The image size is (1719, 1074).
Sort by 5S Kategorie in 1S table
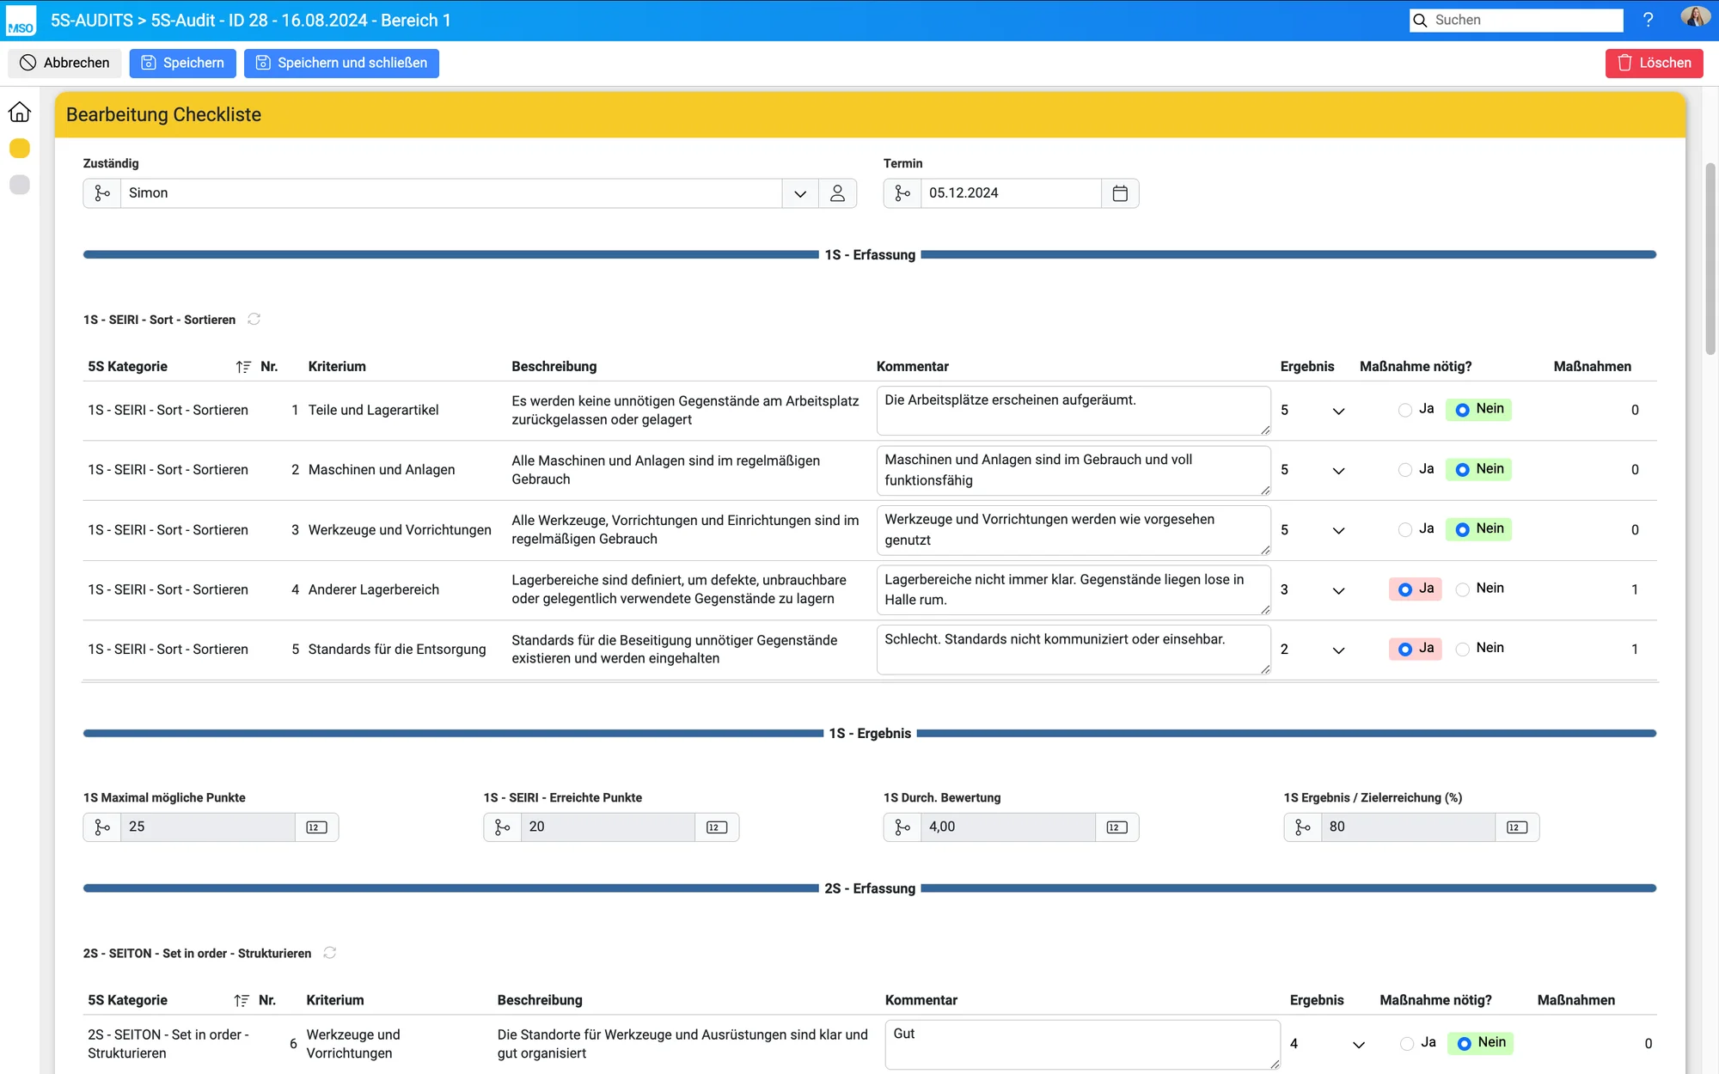click(243, 367)
